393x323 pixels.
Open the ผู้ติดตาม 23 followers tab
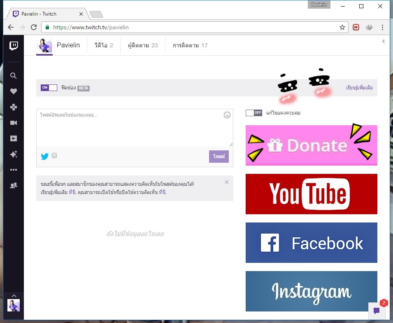(143, 45)
